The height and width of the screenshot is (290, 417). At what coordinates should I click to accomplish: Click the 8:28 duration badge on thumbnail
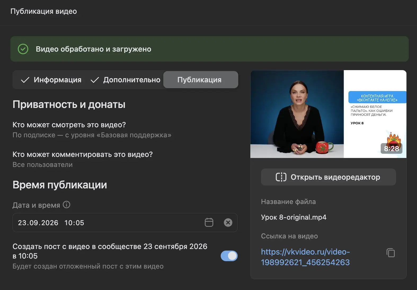(x=392, y=148)
